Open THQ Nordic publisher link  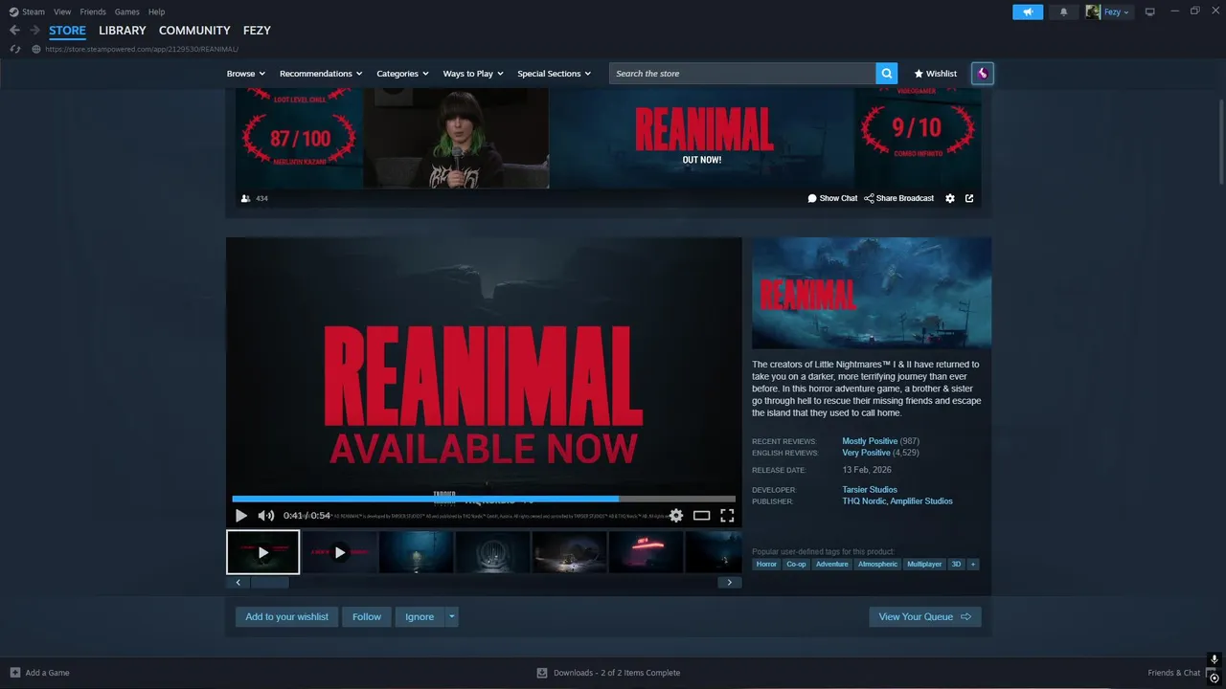(864, 501)
